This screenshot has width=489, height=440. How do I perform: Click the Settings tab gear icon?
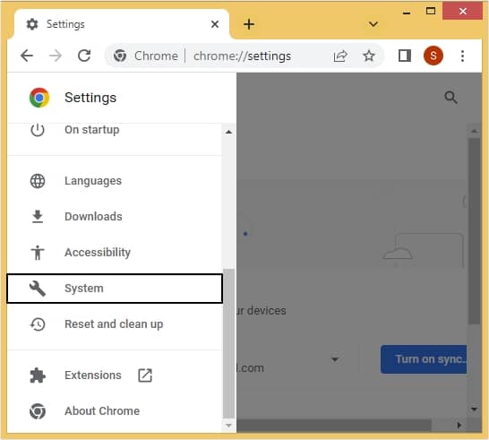click(x=32, y=24)
